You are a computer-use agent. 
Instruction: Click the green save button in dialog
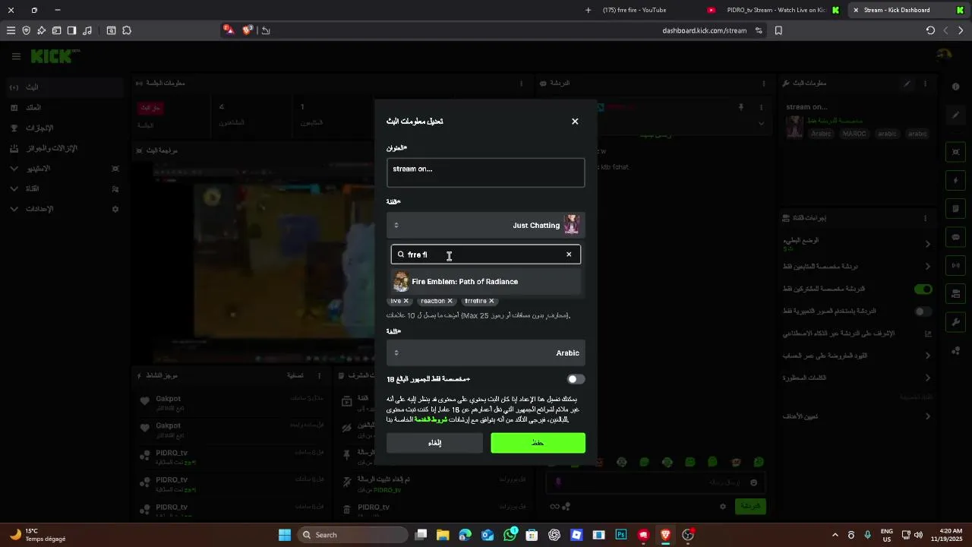pyautogui.click(x=538, y=443)
